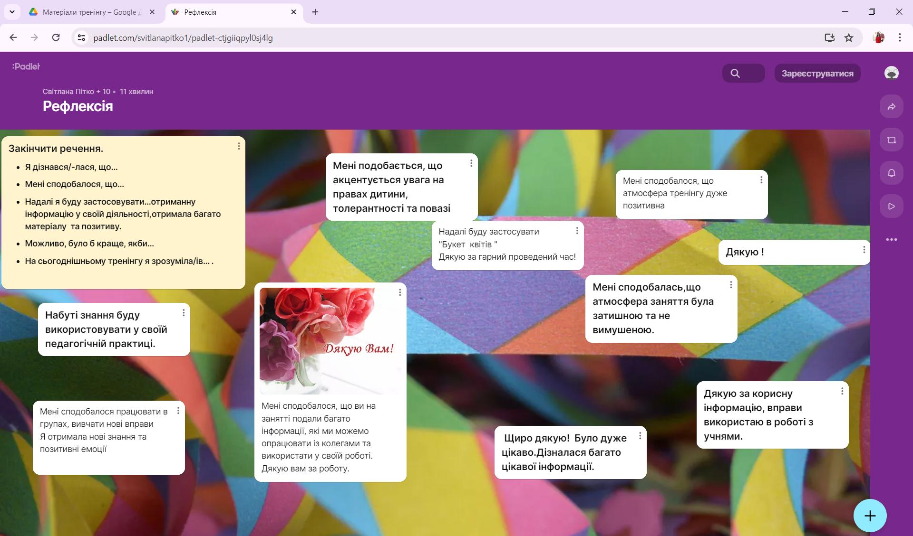913x536 pixels.
Task: Open the tab search dropdown arrow
Action: pyautogui.click(x=12, y=12)
